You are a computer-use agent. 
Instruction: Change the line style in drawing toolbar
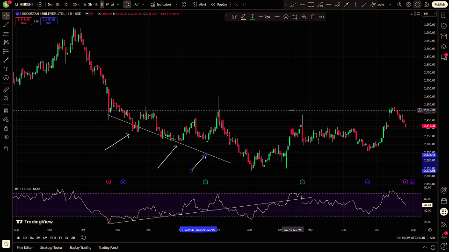click(277, 17)
